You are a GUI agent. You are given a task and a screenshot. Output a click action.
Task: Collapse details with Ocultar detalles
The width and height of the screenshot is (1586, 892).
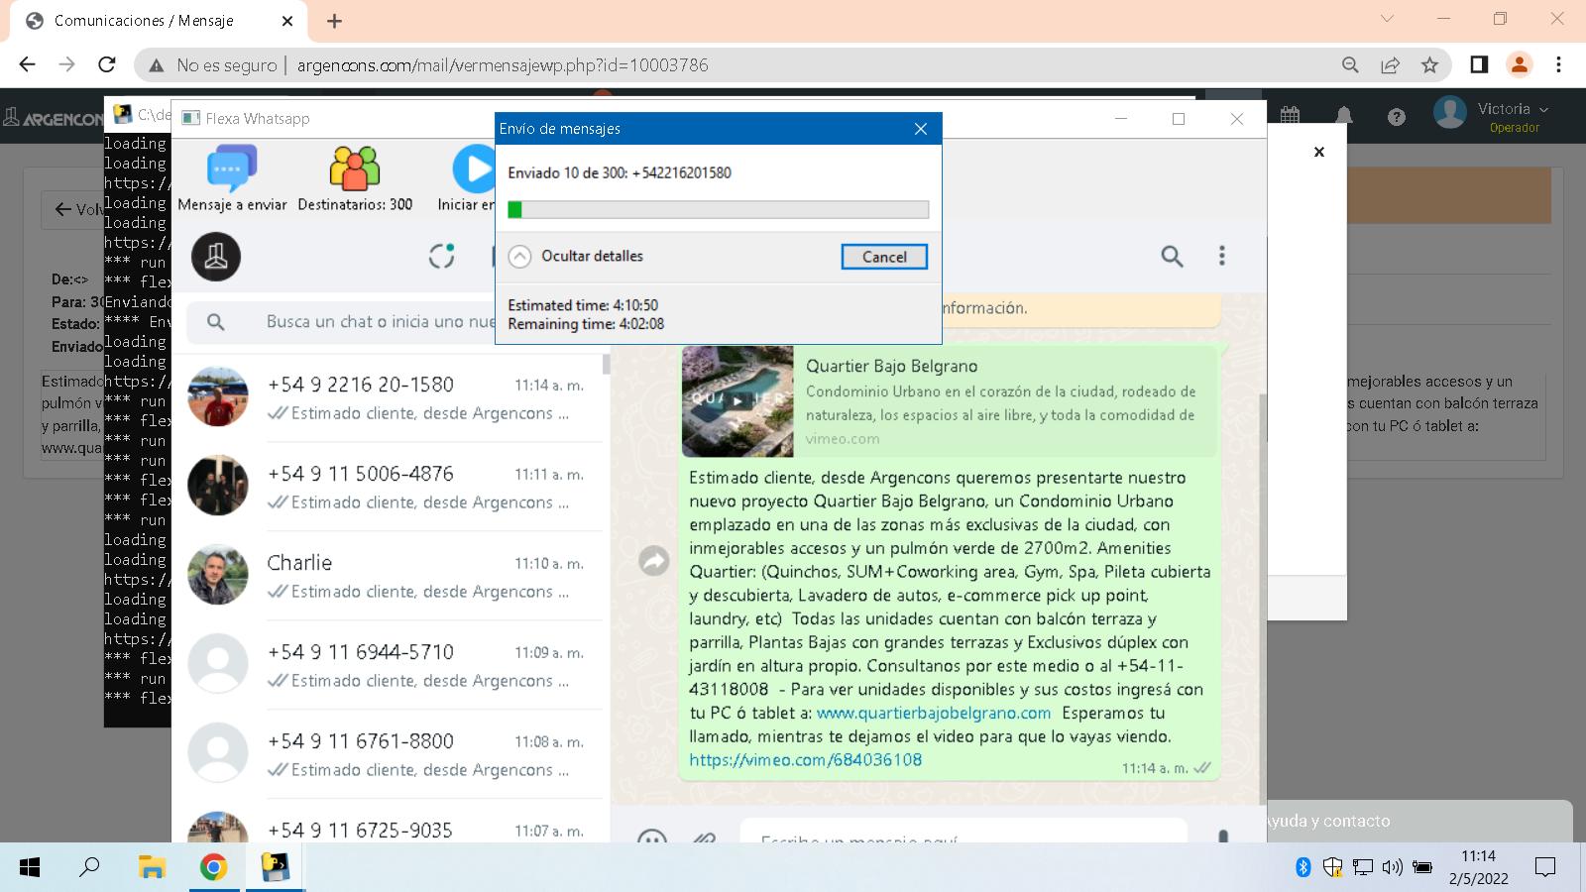(x=576, y=257)
